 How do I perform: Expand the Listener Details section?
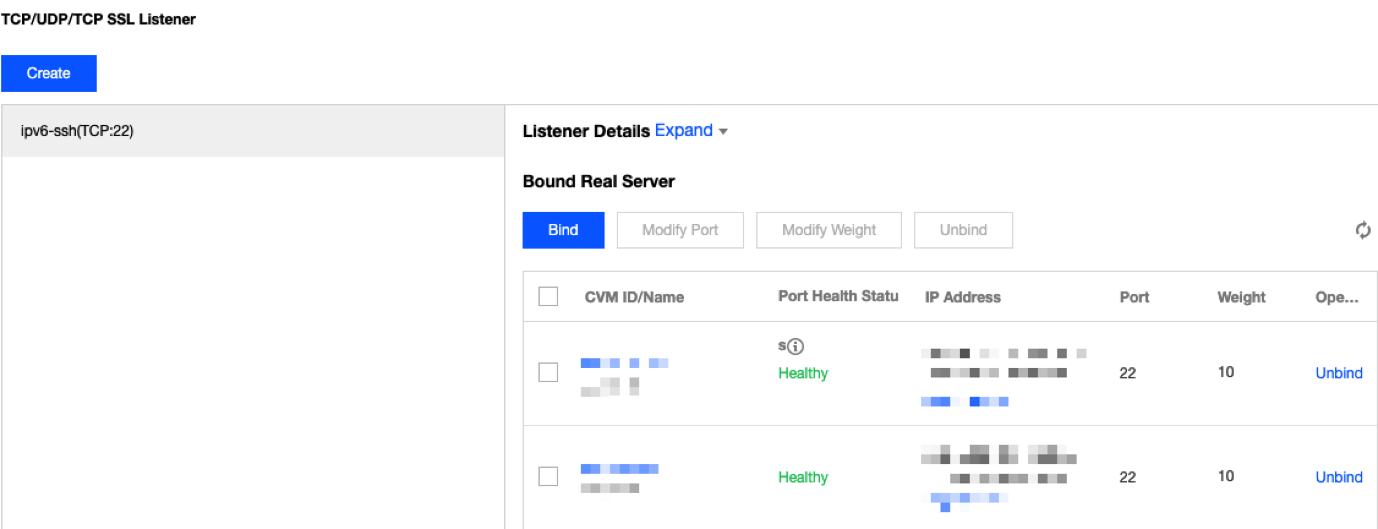pos(683,130)
